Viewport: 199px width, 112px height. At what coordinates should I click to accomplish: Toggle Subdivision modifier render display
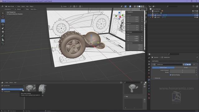(x=190, y=64)
